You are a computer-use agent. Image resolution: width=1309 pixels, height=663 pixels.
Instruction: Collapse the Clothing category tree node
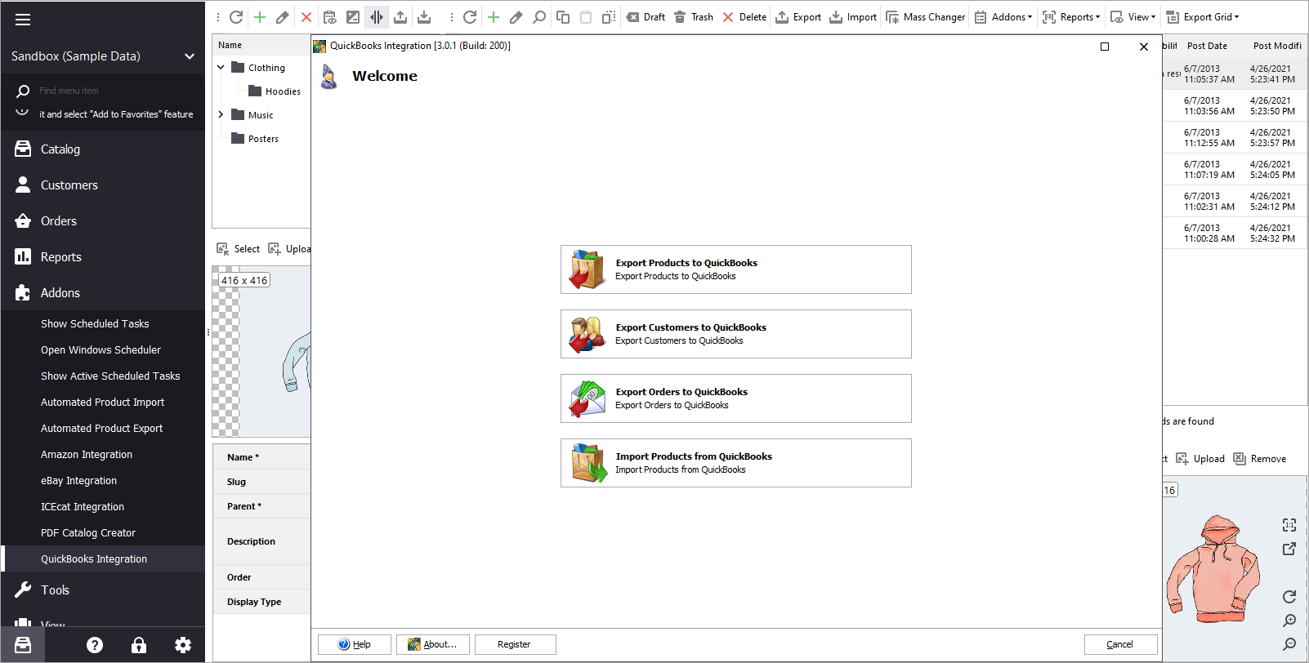click(221, 68)
